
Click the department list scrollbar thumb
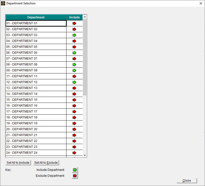click(85, 57)
